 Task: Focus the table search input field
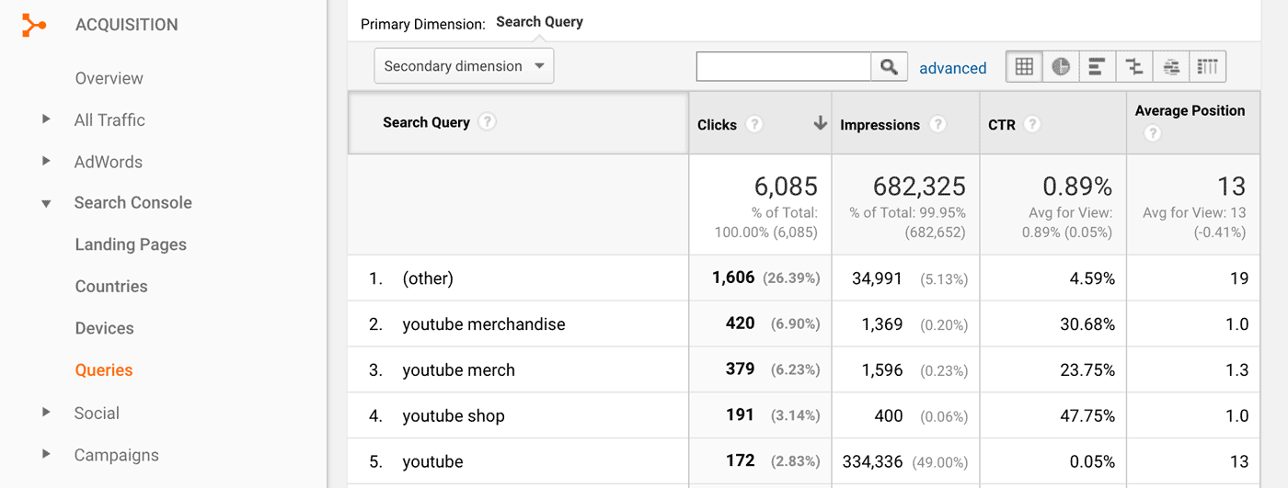[784, 66]
